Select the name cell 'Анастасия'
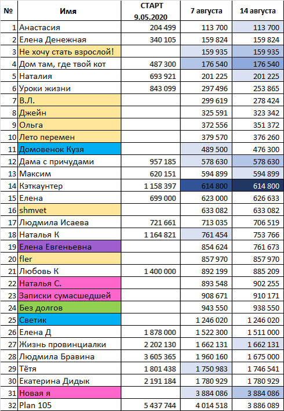284x411 pixels. (69, 27)
